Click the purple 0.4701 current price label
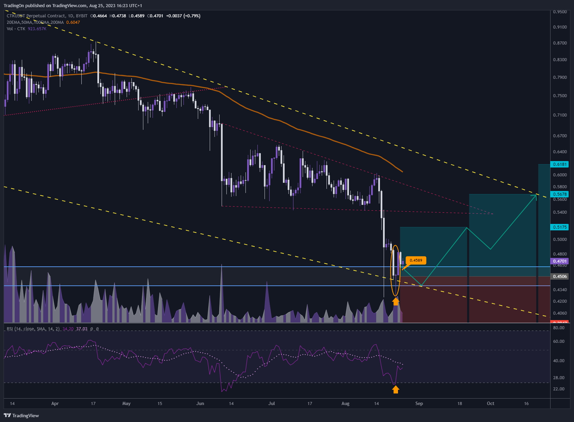Screen dimensions: 574x422 tap(560, 261)
